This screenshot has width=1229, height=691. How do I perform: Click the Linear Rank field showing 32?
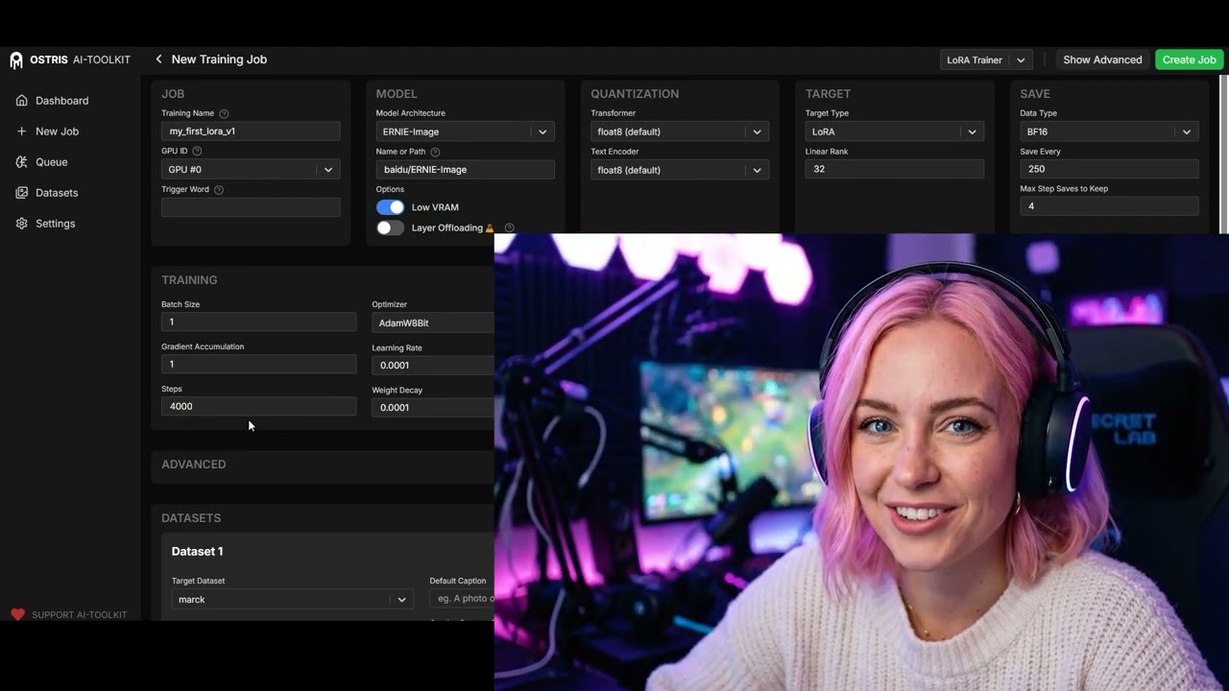click(895, 169)
